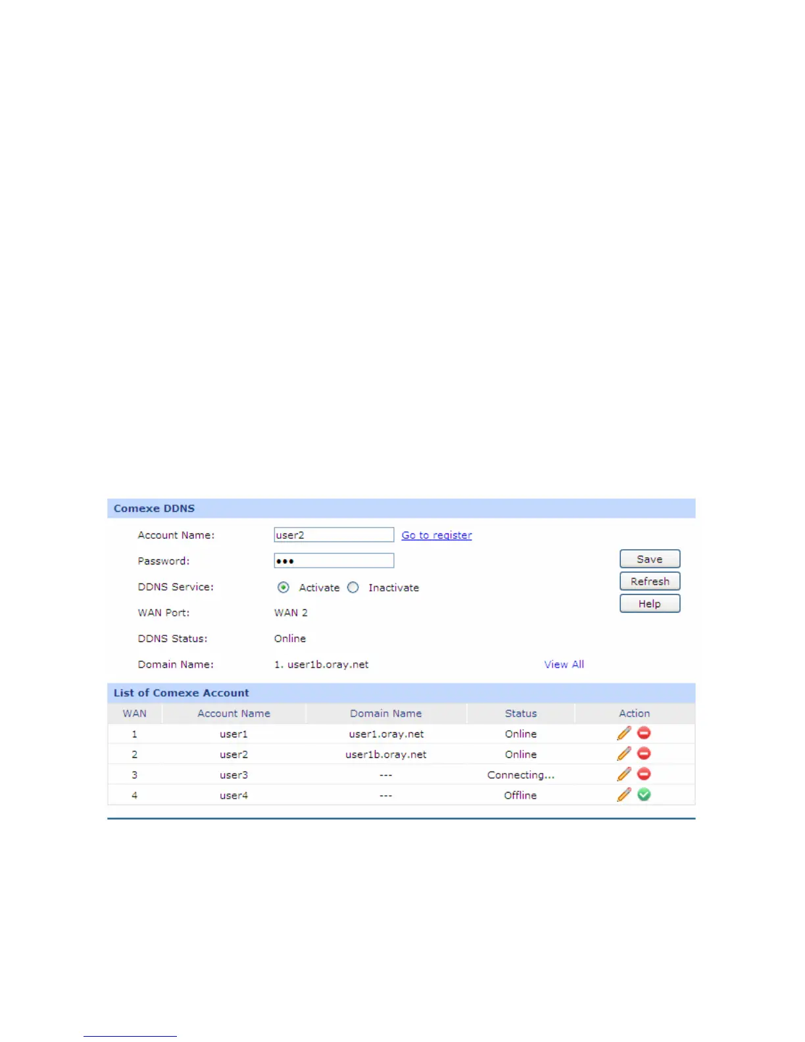Screen dimensions: 805x1042
Task: Click the Save button
Action: (x=650, y=559)
